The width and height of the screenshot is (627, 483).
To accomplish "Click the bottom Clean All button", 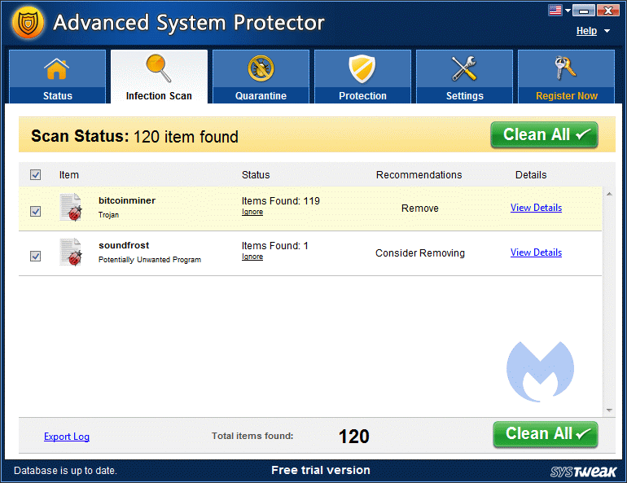I will (x=546, y=434).
